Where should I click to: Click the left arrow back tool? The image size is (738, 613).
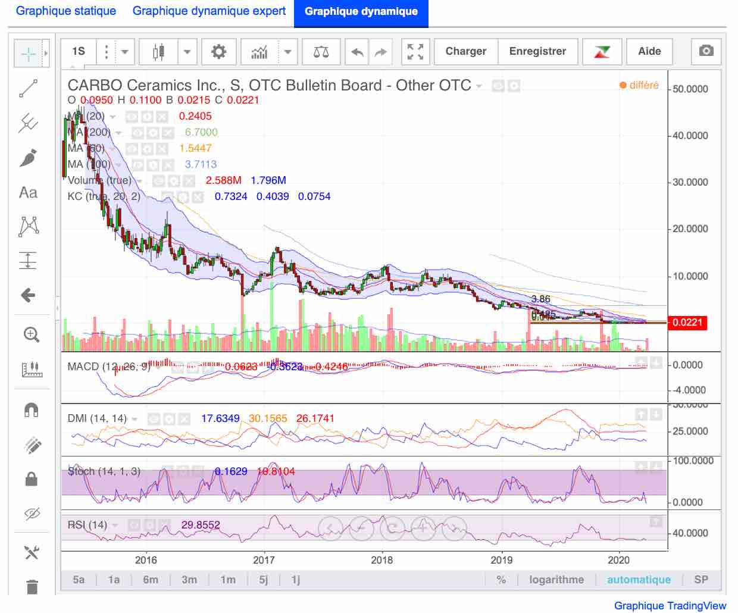[x=28, y=295]
